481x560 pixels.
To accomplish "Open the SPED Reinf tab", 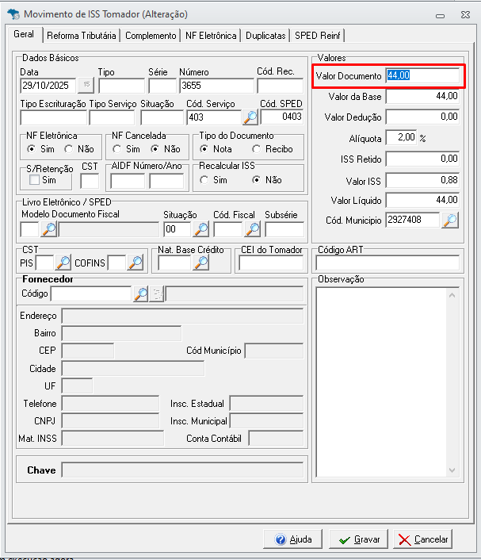I will point(318,36).
